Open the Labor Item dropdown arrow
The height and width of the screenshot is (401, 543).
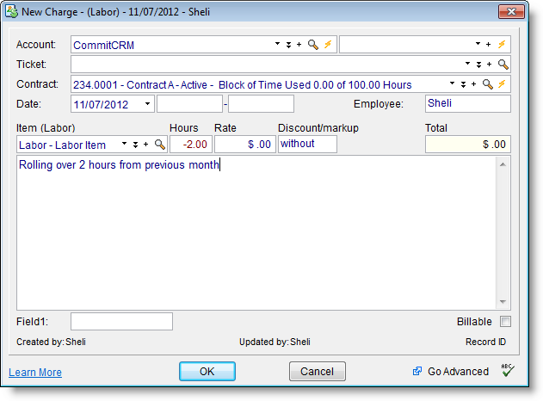click(x=124, y=145)
